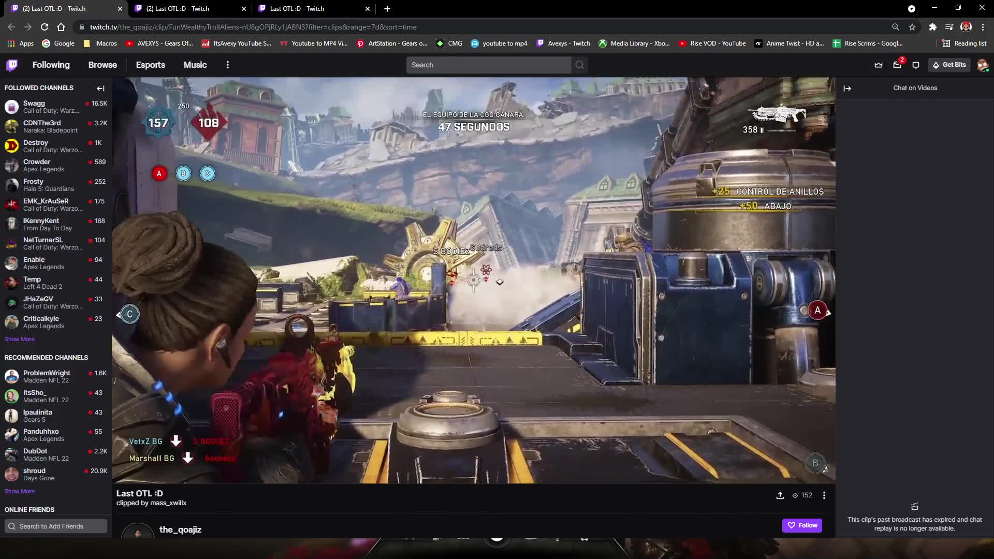Select shroud Days Gone channel
Image resolution: width=994 pixels, height=559 pixels.
pos(56,474)
